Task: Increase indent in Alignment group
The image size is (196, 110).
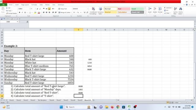Action: 56,13
